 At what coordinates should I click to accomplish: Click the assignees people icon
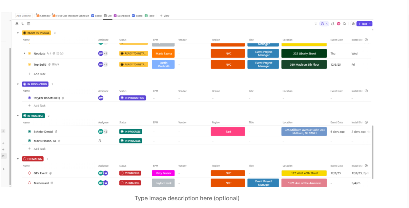[333, 24]
